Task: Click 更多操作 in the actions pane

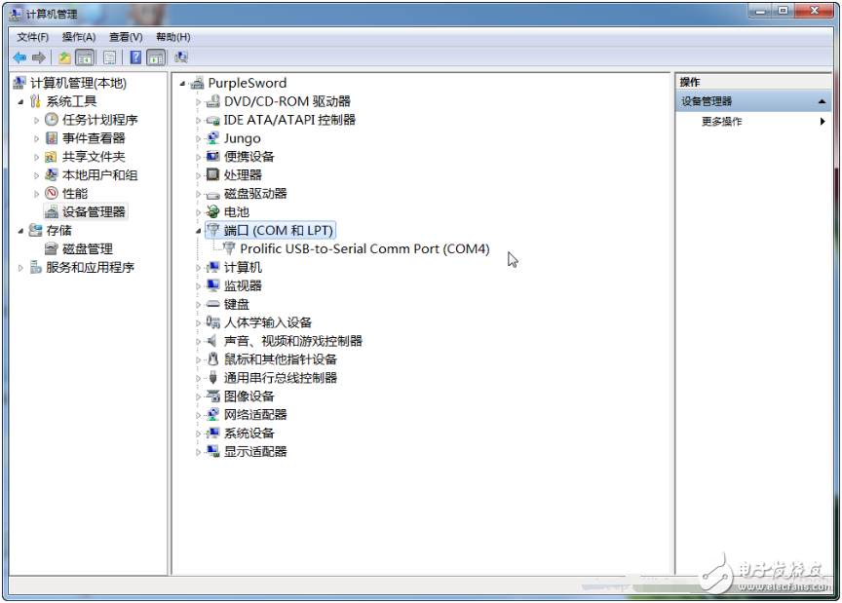Action: tap(722, 122)
